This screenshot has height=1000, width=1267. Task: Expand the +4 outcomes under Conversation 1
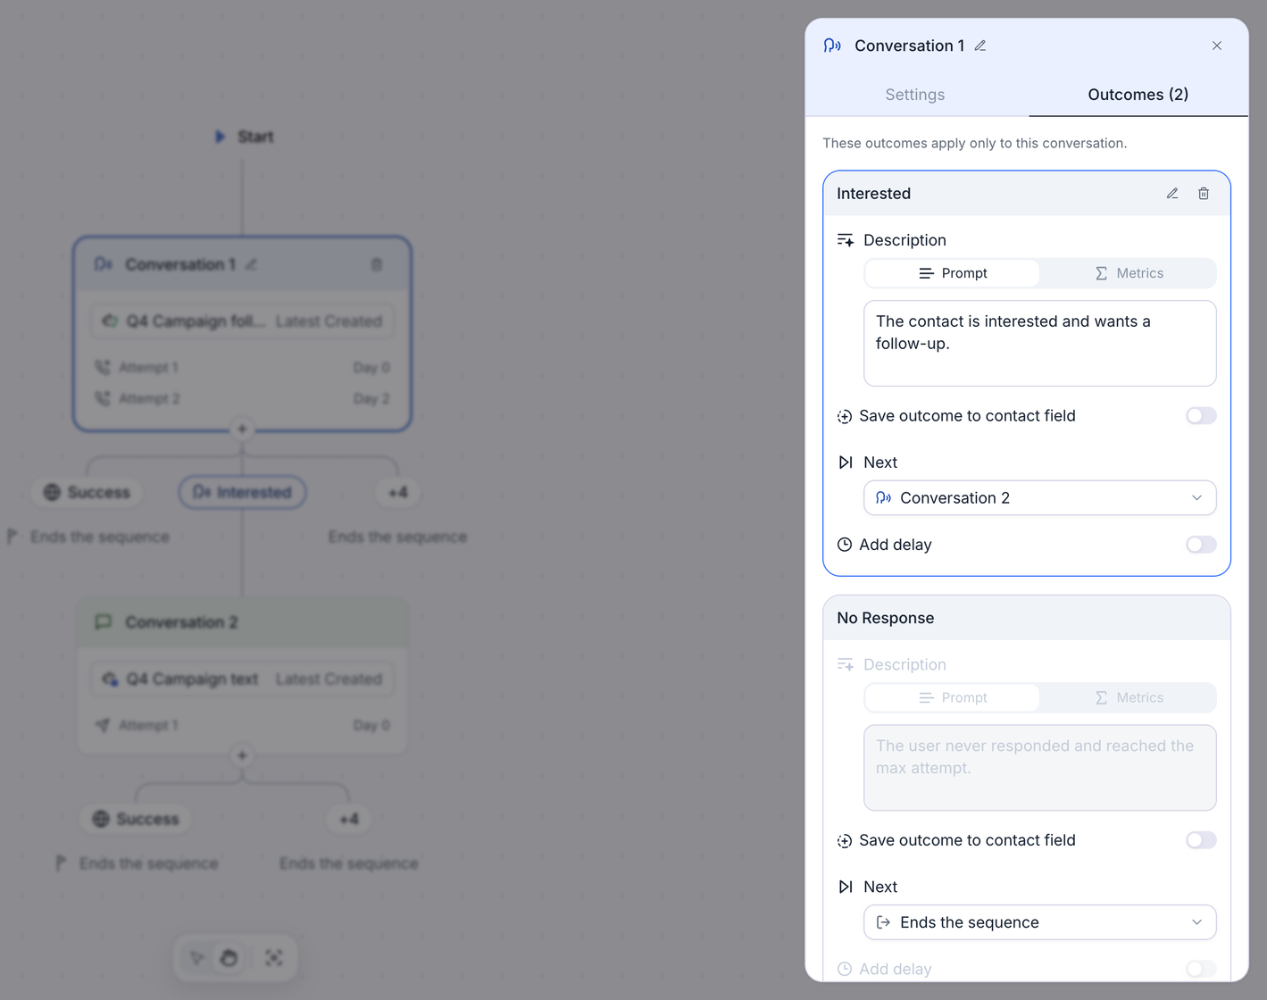tap(398, 492)
